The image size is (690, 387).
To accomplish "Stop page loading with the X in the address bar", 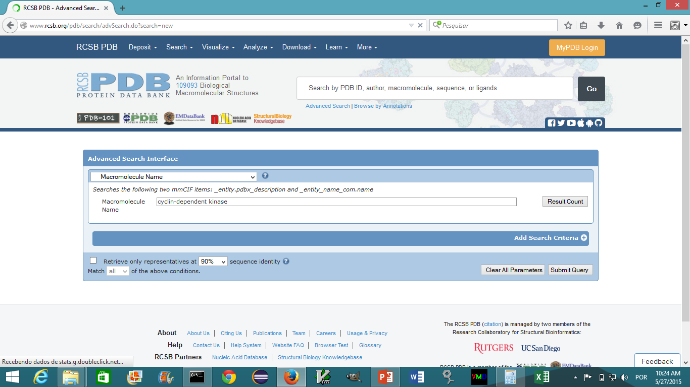I will coord(420,25).
